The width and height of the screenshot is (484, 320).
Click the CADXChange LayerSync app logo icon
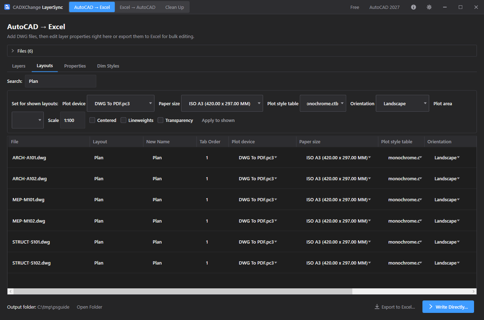(x=7, y=7)
